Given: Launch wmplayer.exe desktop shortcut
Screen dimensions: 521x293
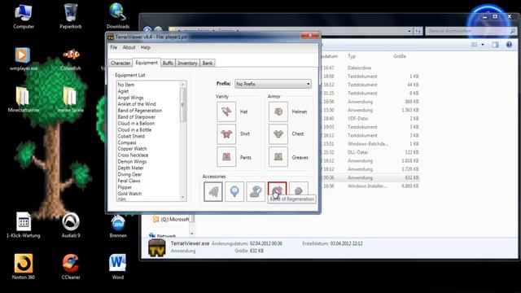Looking at the screenshot, I should pos(24,59).
